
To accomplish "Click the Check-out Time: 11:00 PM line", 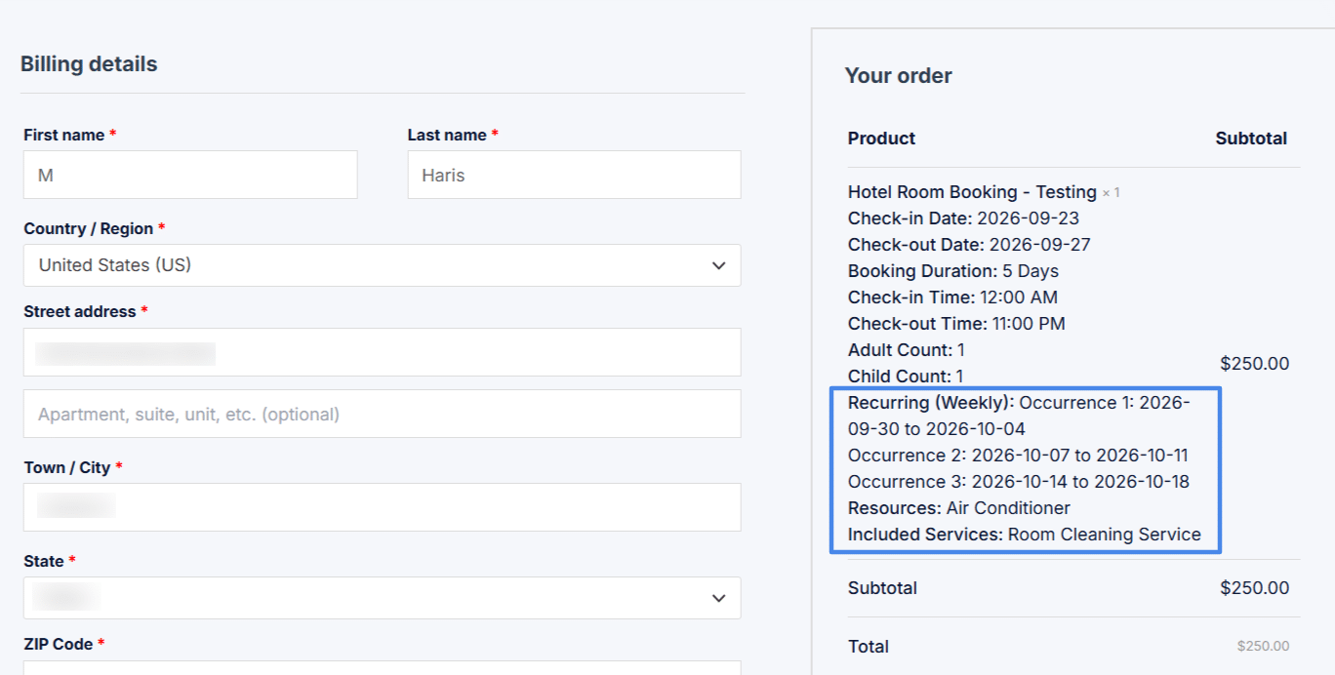I will coord(956,324).
